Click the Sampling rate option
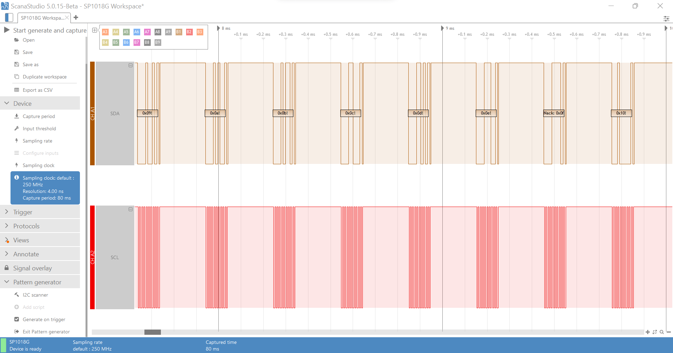673x353 pixels. click(37, 141)
